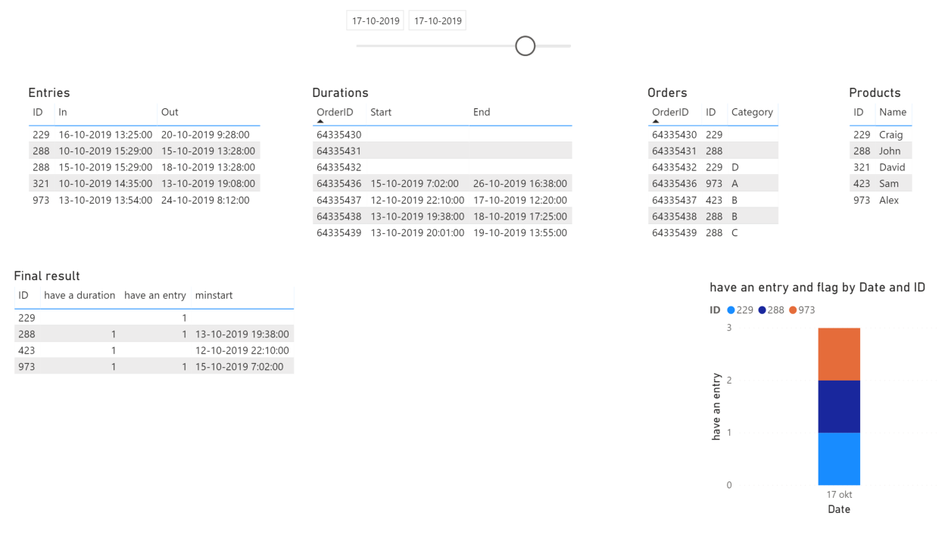Click the In column header in Entries
Viewport: 945px width, 538px height.
pos(63,112)
